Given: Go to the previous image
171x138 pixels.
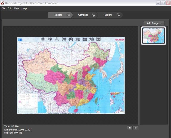Looking at the screenshot, I should tap(130, 128).
